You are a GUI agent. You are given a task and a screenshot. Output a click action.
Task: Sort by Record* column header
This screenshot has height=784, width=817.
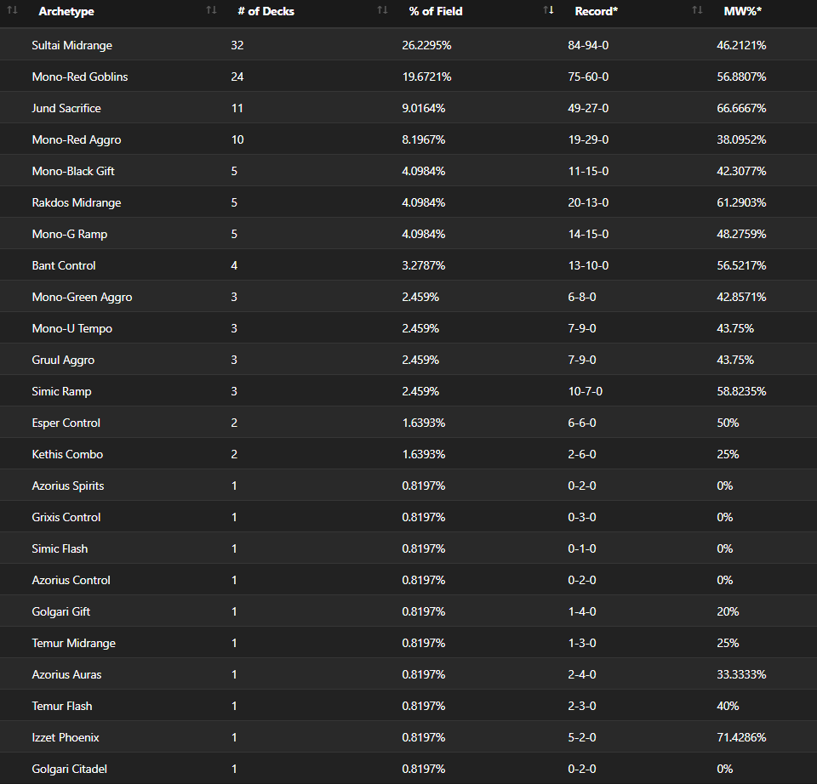[596, 11]
